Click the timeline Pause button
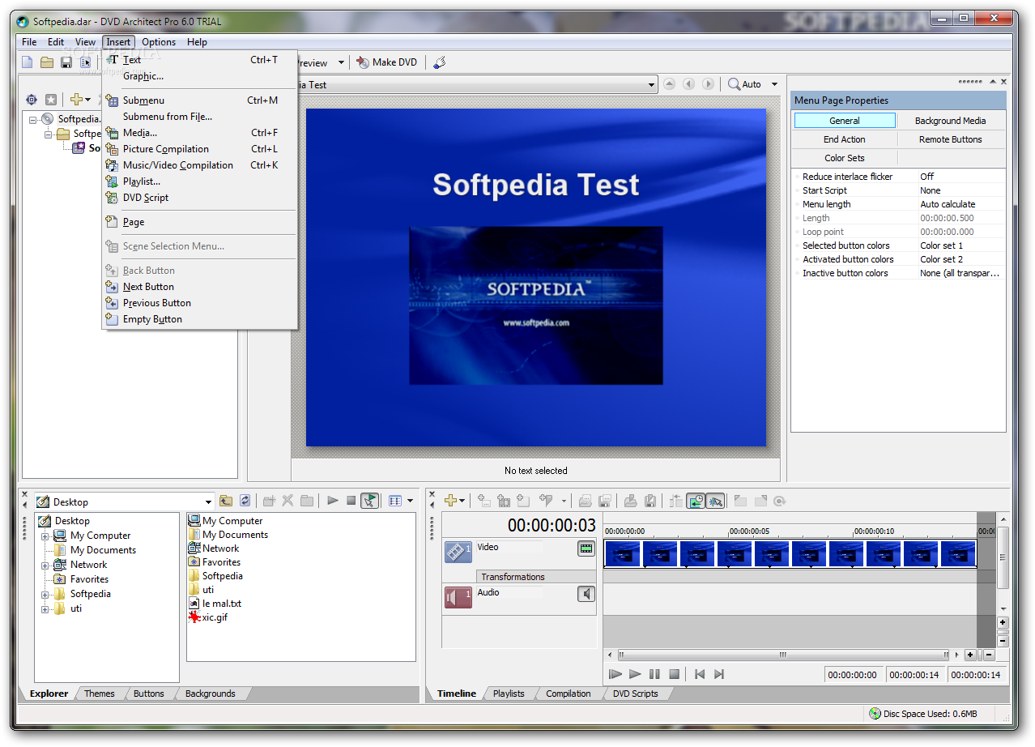 tap(654, 674)
